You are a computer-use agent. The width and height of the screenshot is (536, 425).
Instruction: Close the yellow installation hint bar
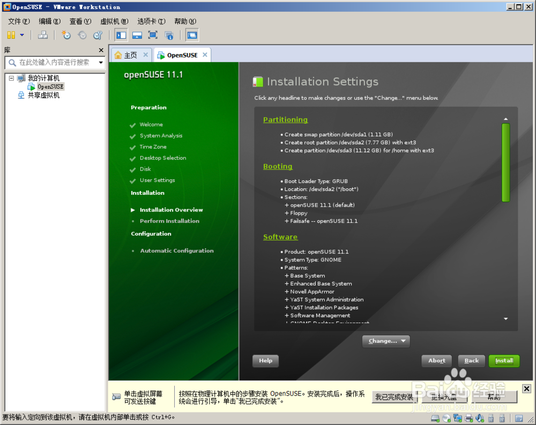pos(526,389)
